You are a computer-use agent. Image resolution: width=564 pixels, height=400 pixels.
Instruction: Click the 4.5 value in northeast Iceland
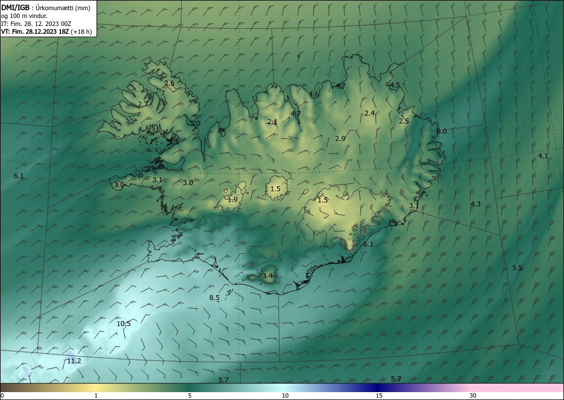(395, 85)
